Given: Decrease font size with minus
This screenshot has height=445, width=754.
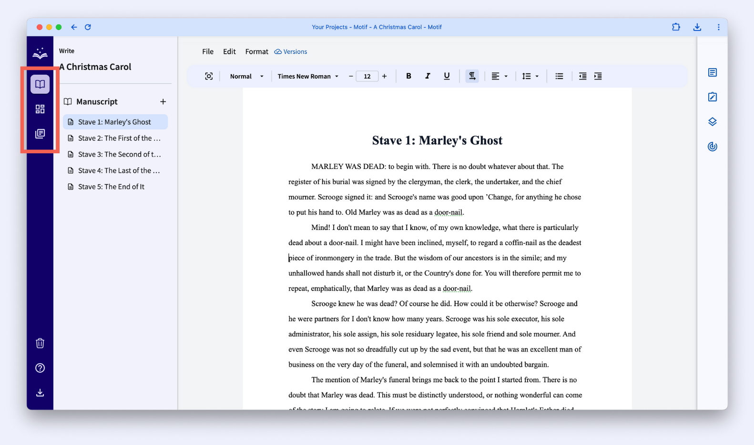Looking at the screenshot, I should (x=351, y=76).
